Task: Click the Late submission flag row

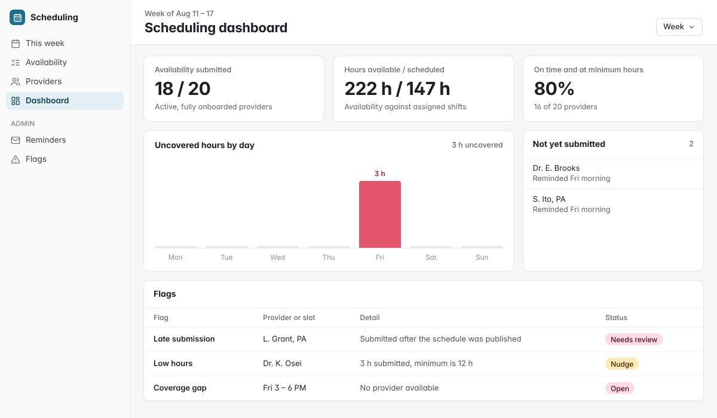Action: (x=424, y=339)
